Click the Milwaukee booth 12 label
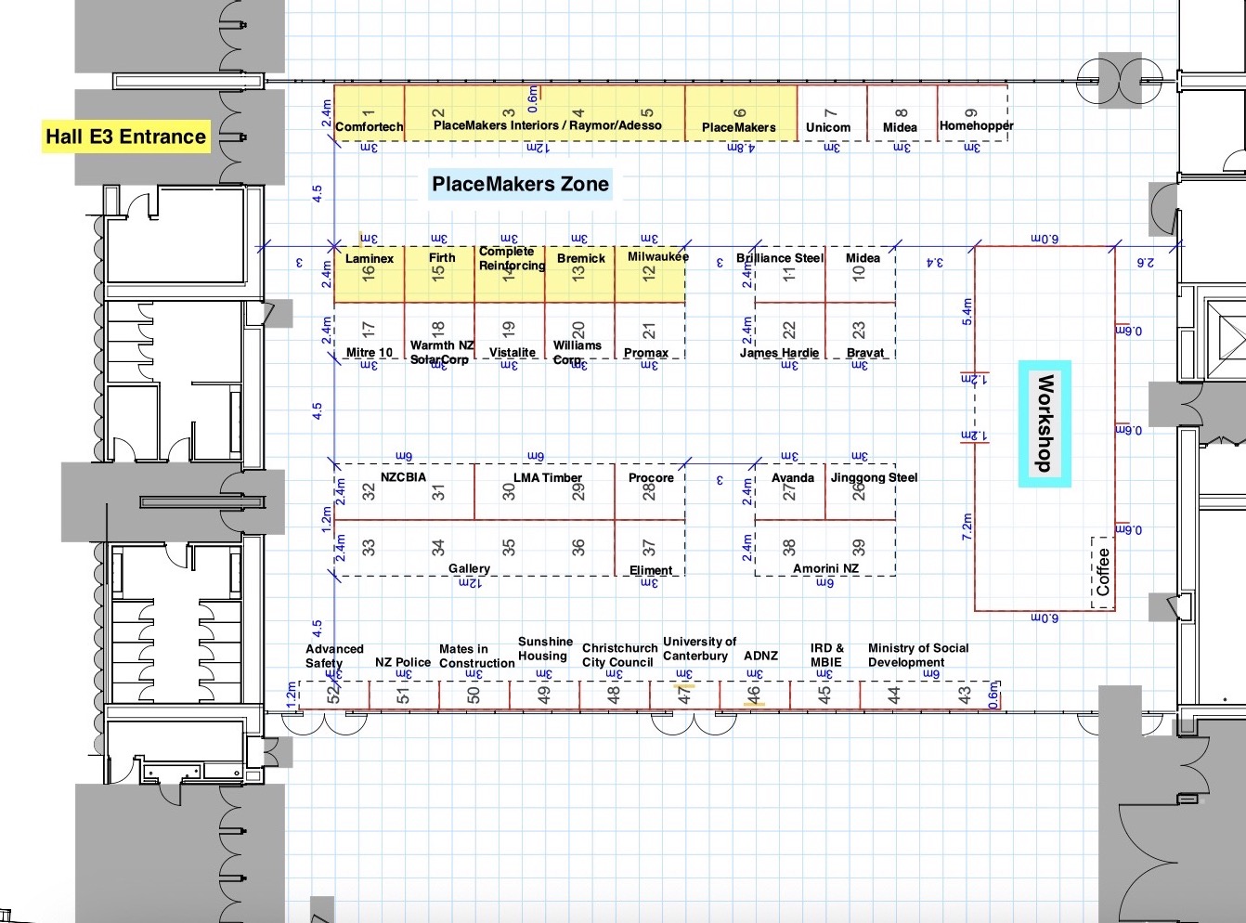Viewport: 1246px width, 923px height. point(655,263)
